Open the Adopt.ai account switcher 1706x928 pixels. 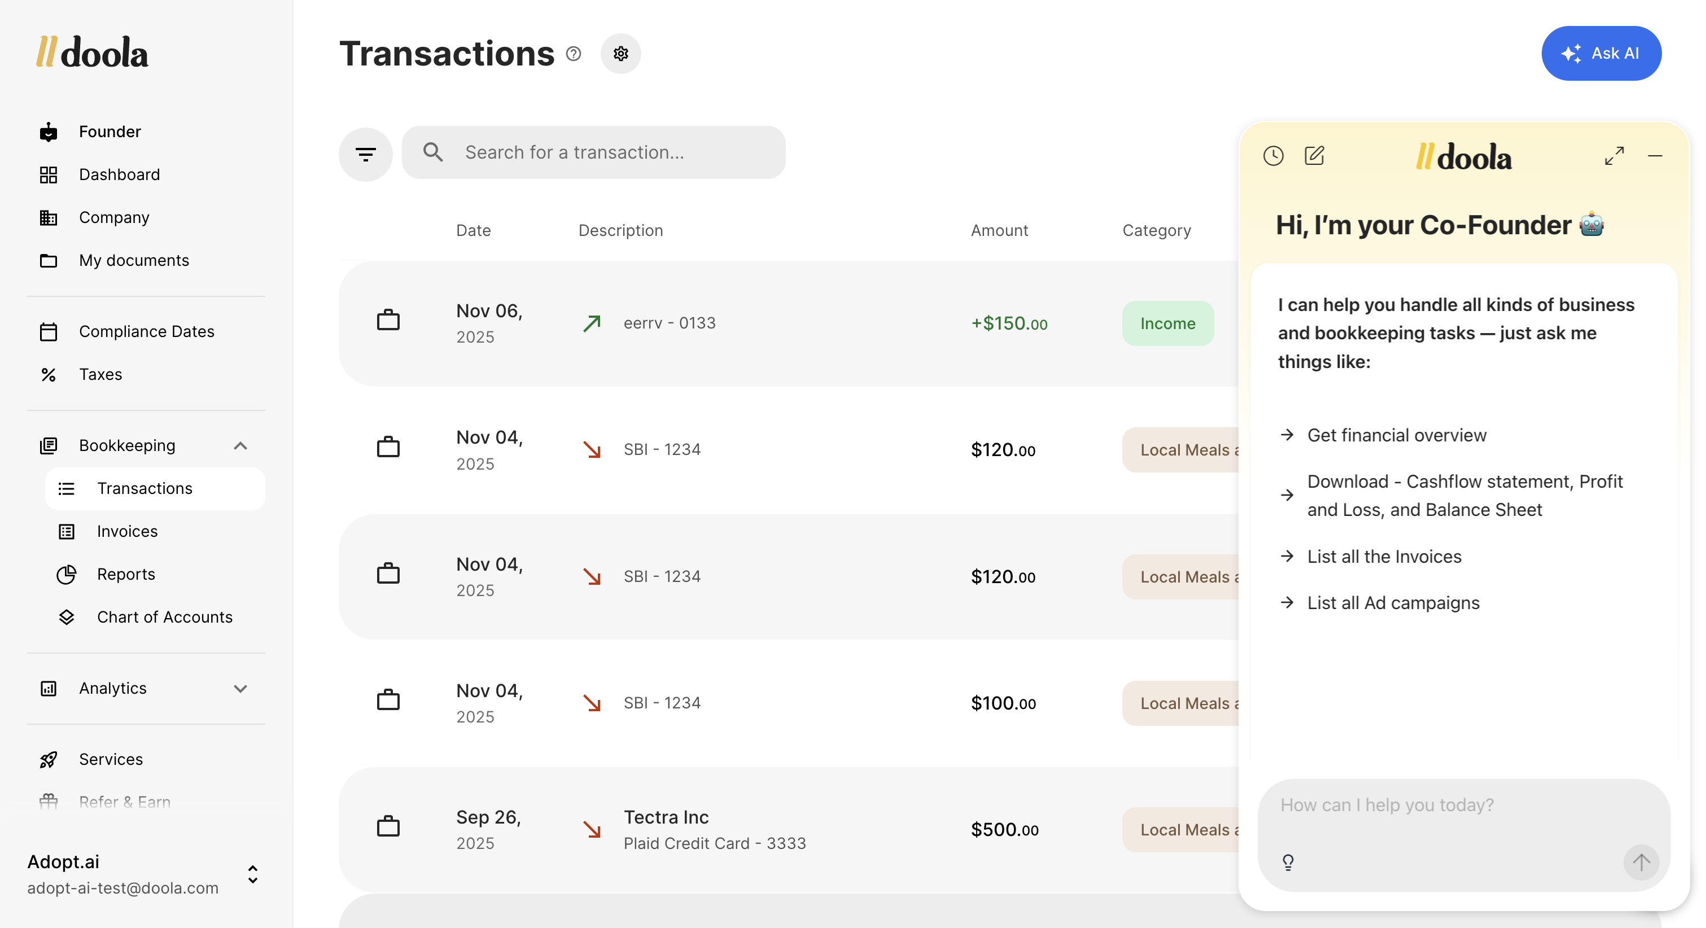[x=252, y=874]
